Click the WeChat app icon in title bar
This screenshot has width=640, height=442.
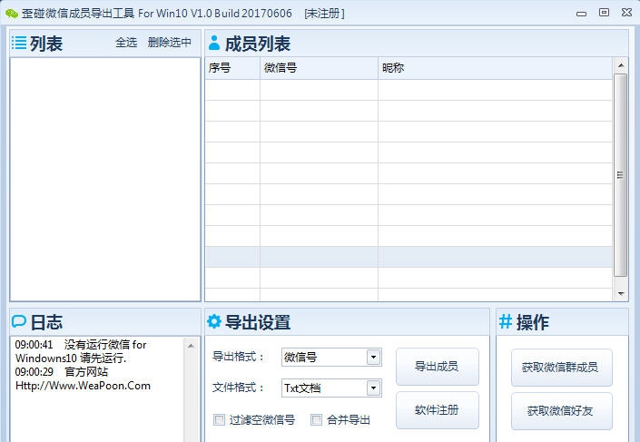pos(12,13)
